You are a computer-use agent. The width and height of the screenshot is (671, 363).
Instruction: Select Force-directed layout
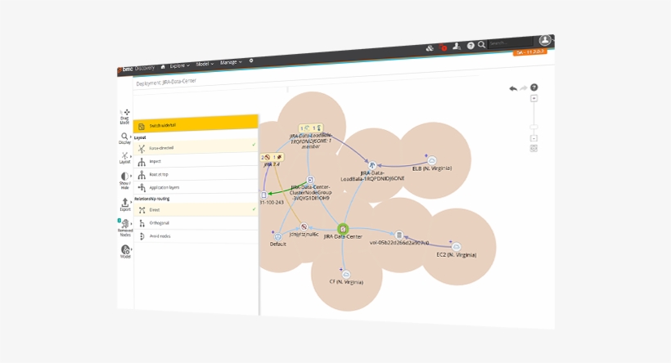[x=196, y=146]
